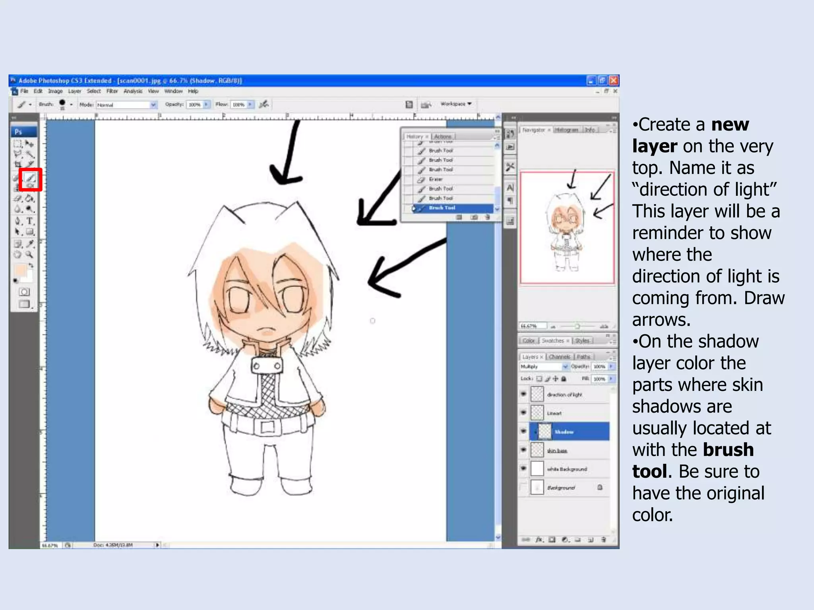Viewport: 814px width, 610px height.
Task: Open the layer style fx menu
Action: point(539,539)
